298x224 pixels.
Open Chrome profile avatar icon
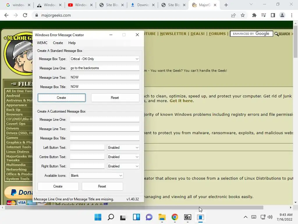pyautogui.click(x=282, y=15)
